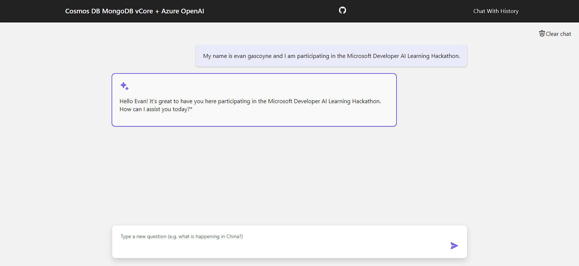This screenshot has width=579, height=266.
Task: Send the question with the arrow icon
Action: (x=454, y=246)
